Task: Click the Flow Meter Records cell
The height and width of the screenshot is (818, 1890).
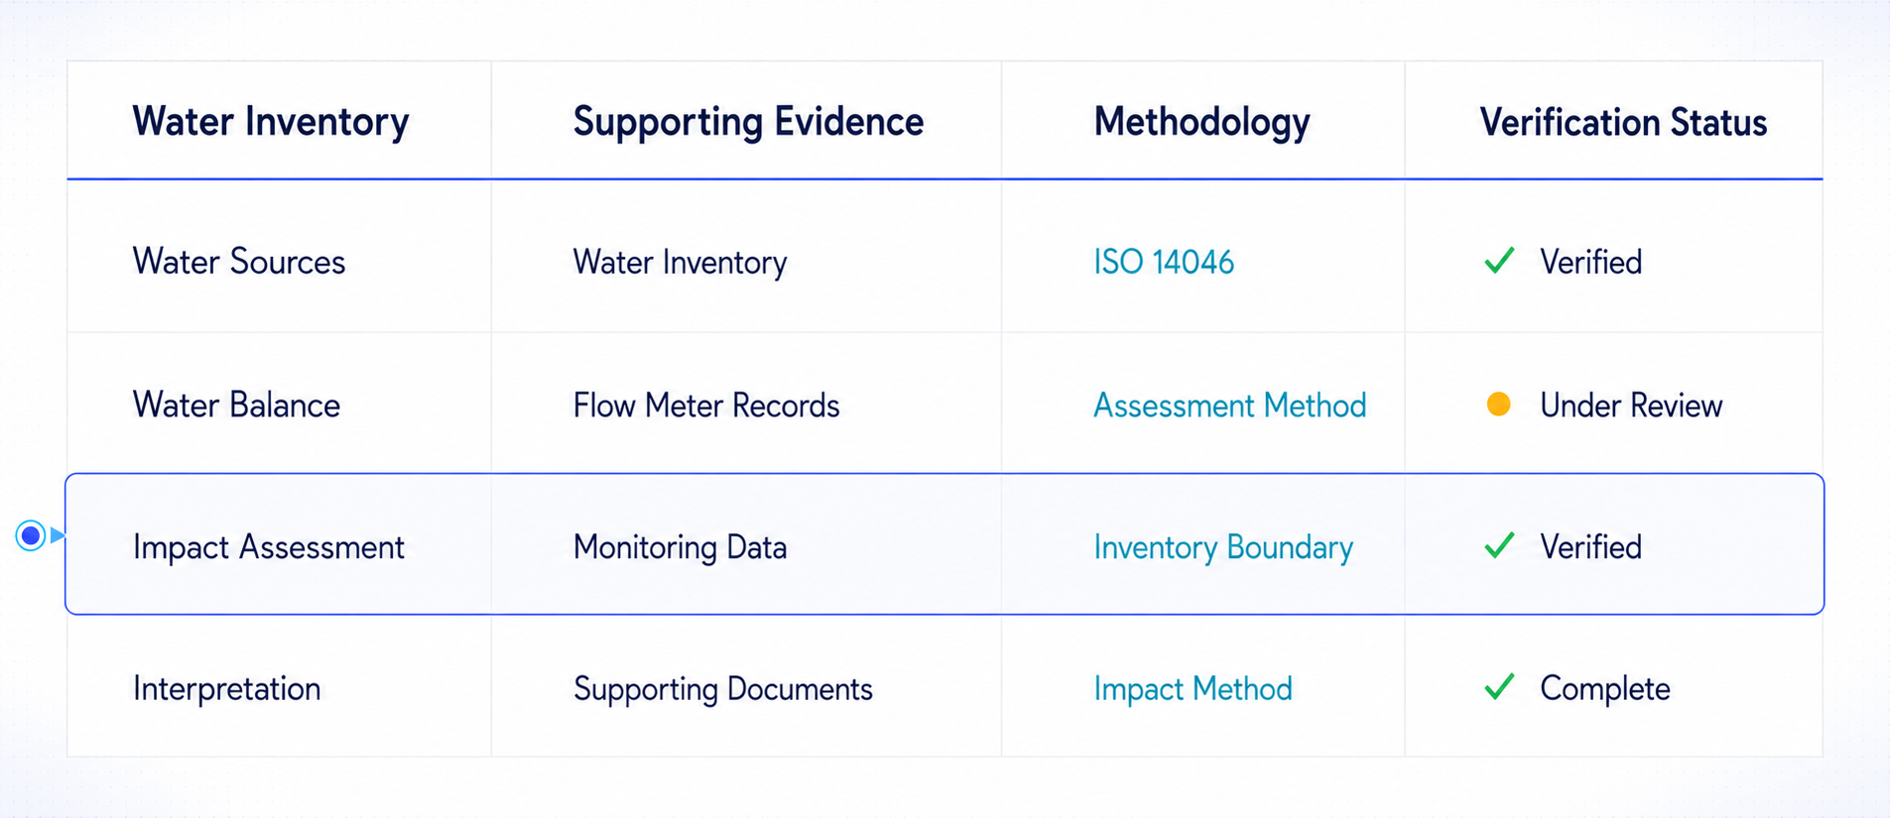Action: (706, 406)
